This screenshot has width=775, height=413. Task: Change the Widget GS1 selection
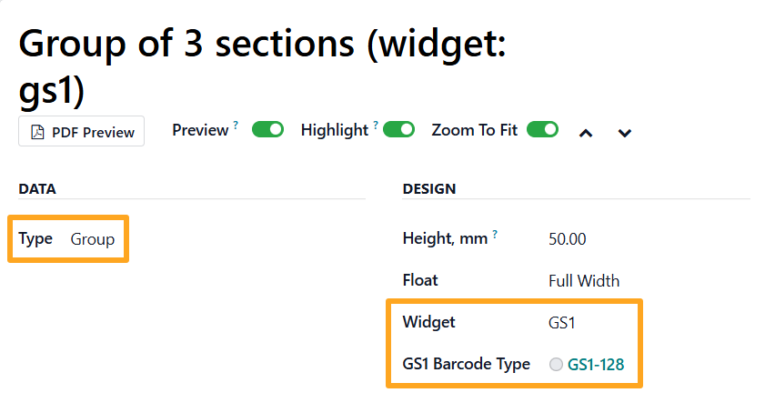562,322
